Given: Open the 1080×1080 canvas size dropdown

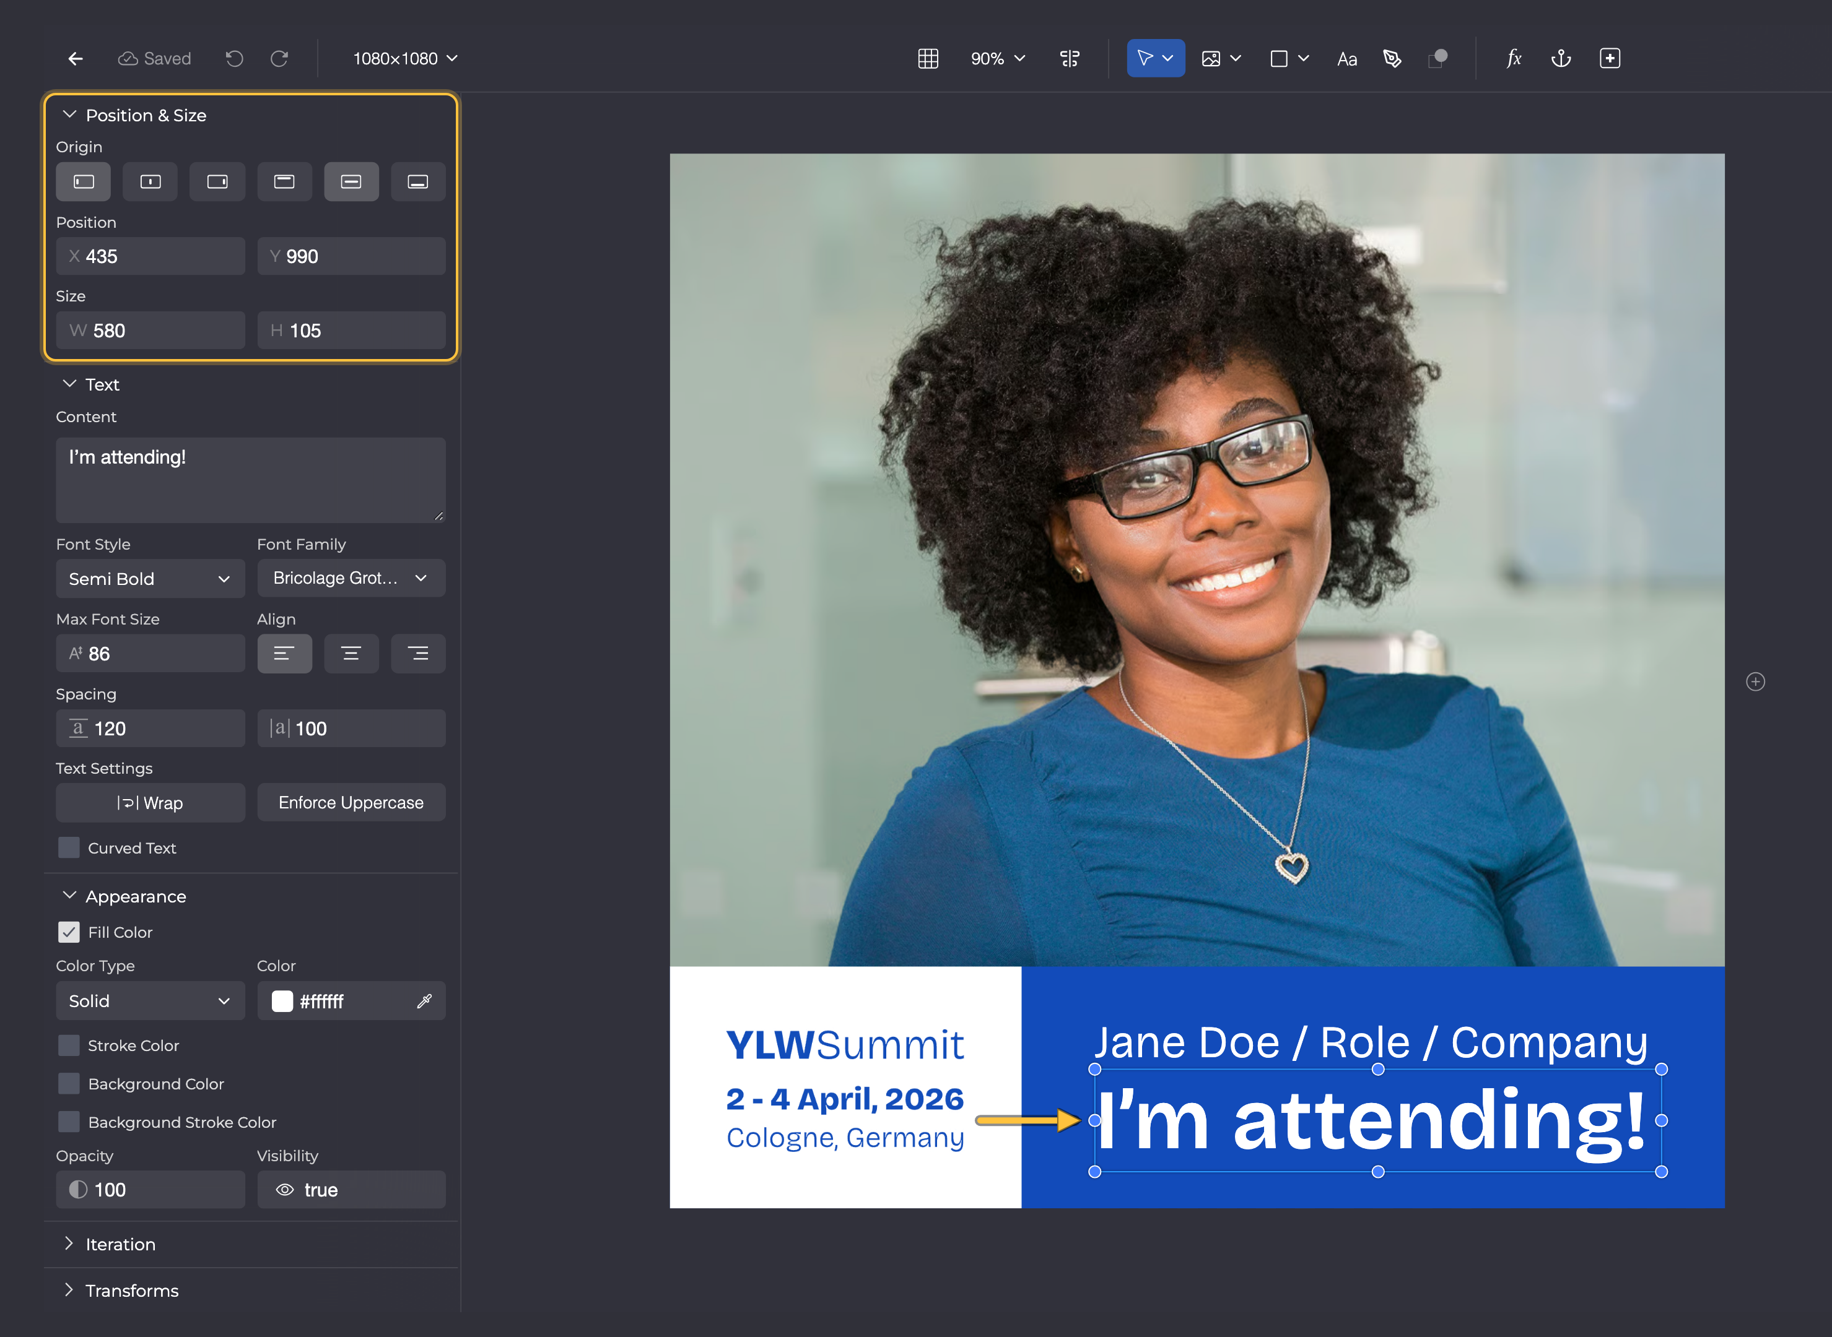Looking at the screenshot, I should (406, 58).
